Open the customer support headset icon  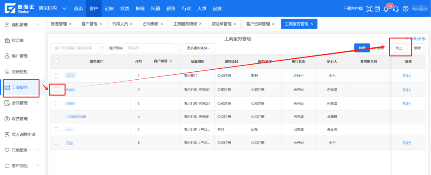click(x=396, y=9)
